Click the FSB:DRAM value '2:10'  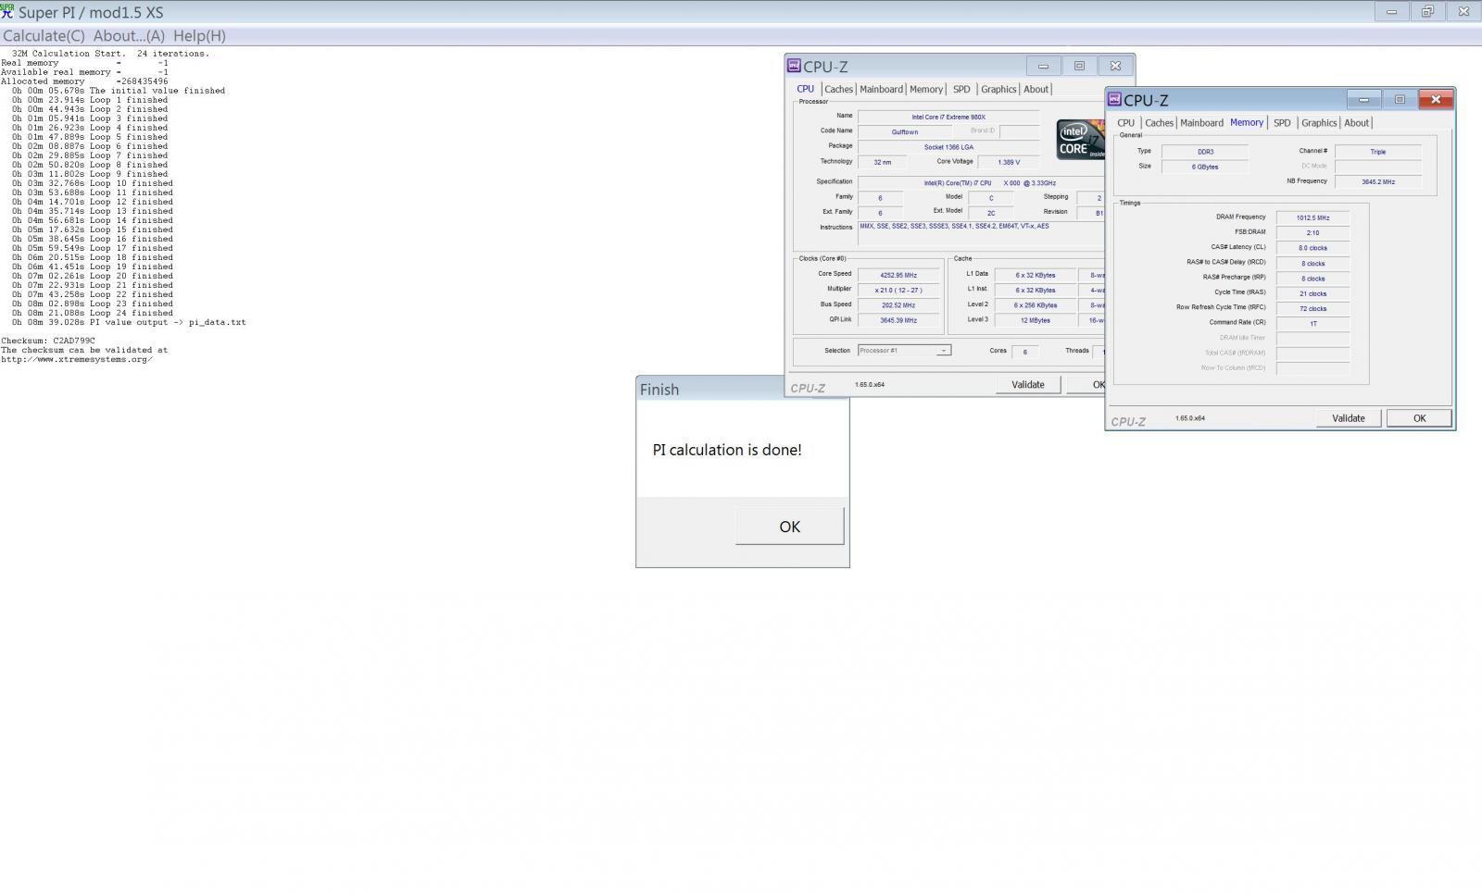pyautogui.click(x=1312, y=232)
